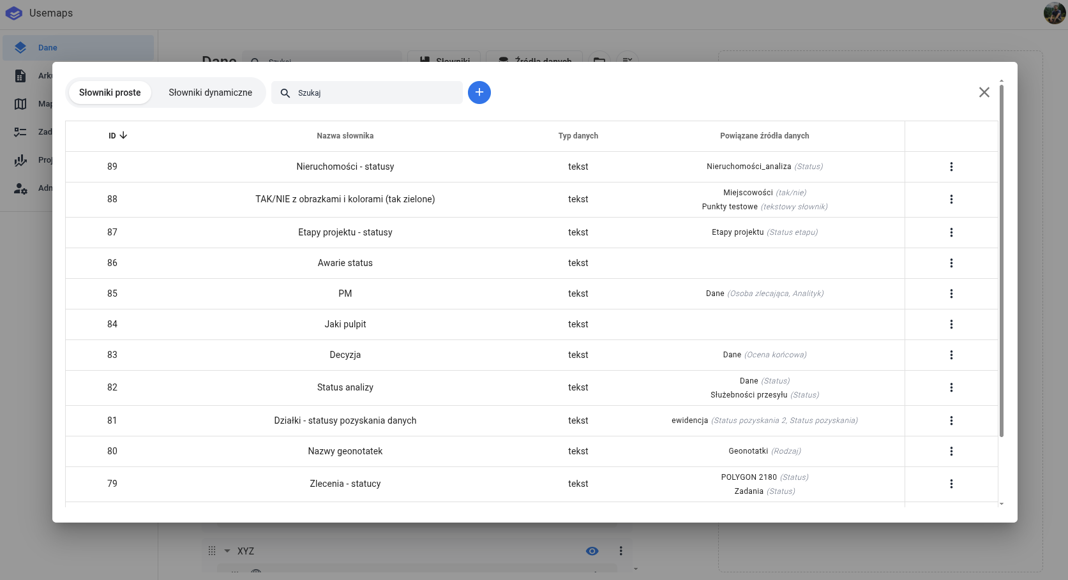Click the Usemaps logo in header
The image size is (1068, 580).
tap(14, 13)
